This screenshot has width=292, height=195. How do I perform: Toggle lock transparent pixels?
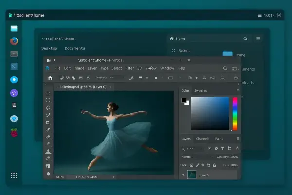pos(191,165)
